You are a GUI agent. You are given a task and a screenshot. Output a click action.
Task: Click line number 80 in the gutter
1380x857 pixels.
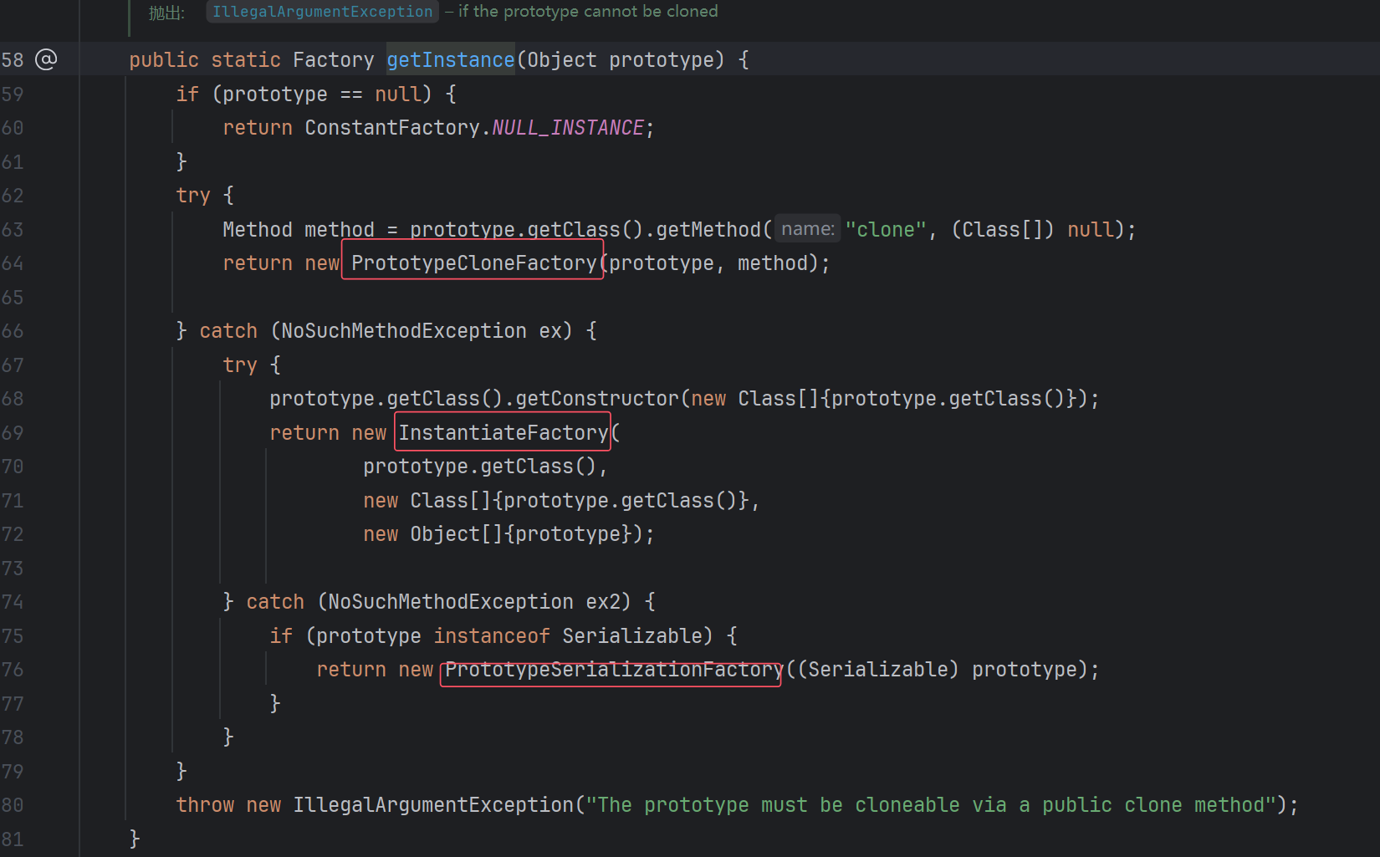pyautogui.click(x=13, y=805)
